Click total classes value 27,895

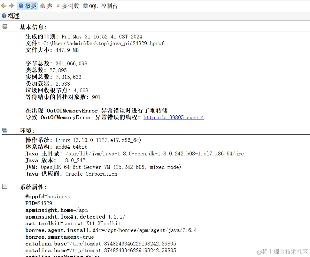(x=58, y=70)
